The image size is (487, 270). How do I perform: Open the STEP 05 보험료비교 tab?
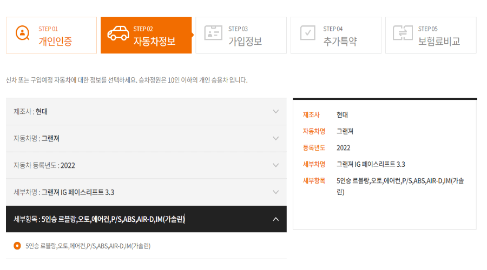pyautogui.click(x=431, y=35)
